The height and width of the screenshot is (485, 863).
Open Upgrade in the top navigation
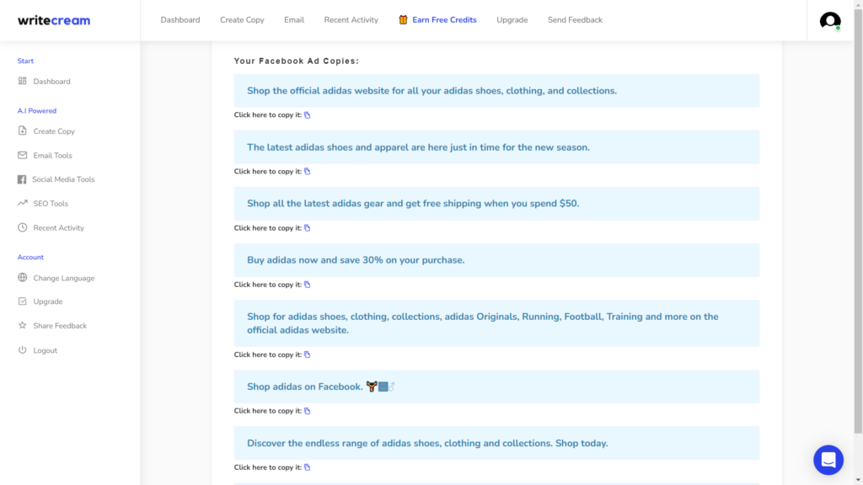click(512, 20)
